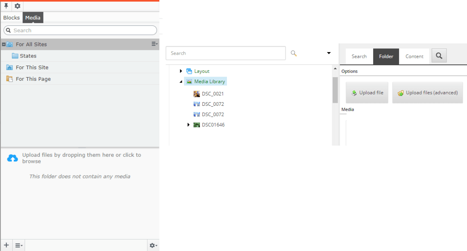
Task: Click the Media Library folder icon
Action: pyautogui.click(x=190, y=81)
